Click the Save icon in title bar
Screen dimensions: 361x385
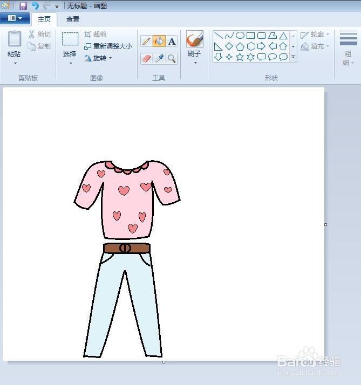tap(23, 5)
